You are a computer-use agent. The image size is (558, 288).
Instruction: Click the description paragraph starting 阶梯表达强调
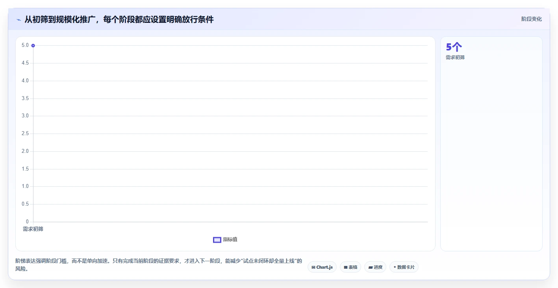159,265
